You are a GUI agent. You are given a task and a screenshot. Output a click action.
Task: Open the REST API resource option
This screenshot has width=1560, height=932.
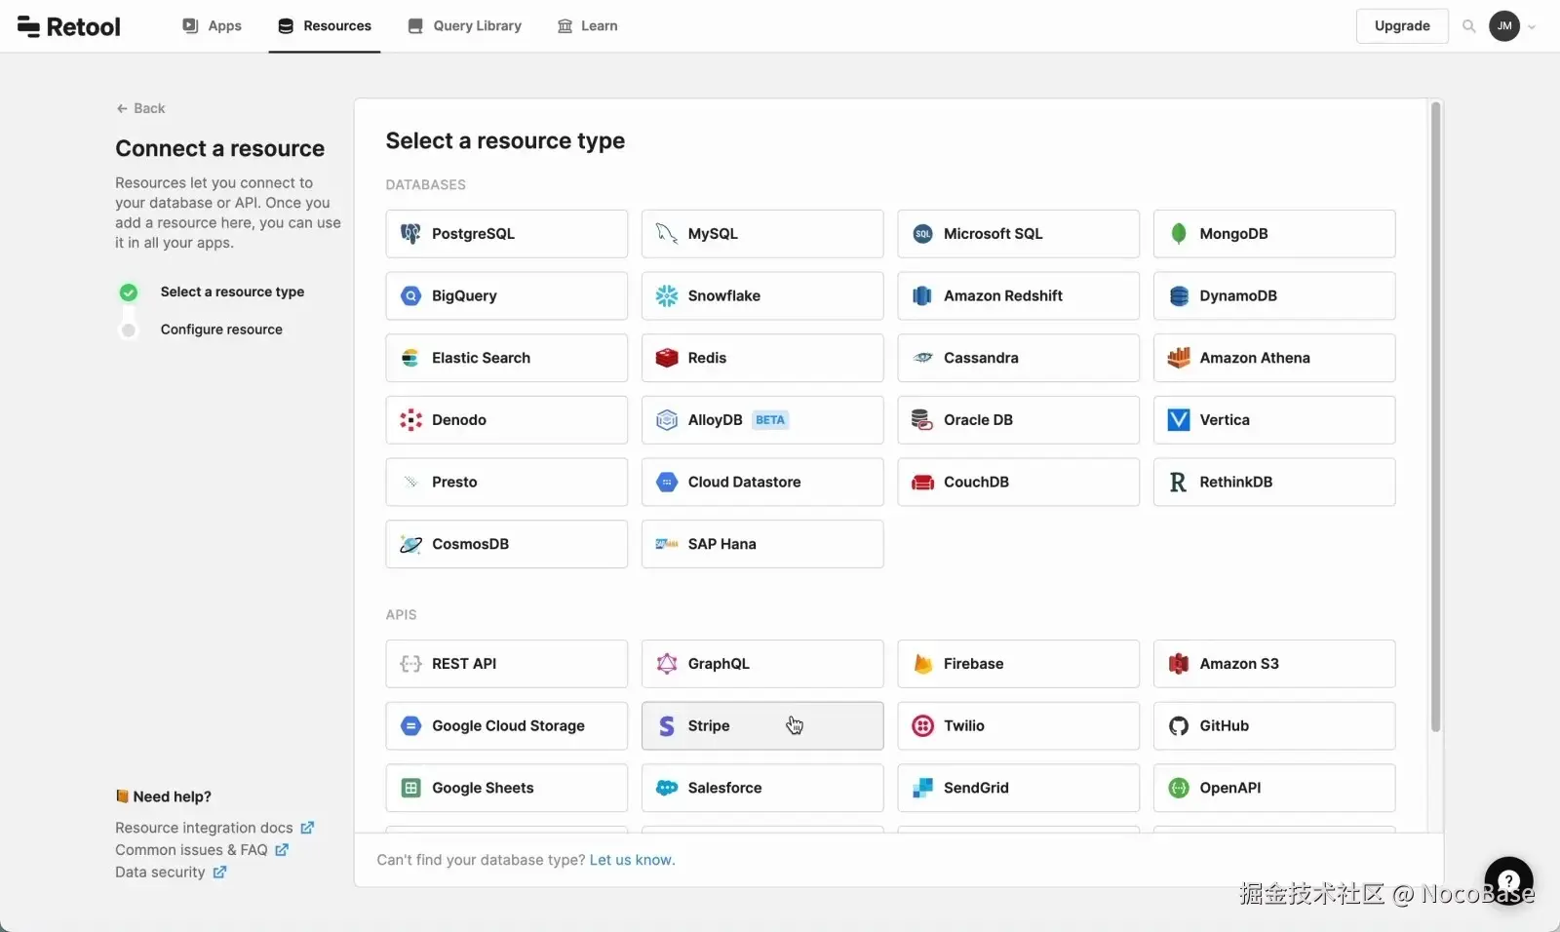coord(506,663)
